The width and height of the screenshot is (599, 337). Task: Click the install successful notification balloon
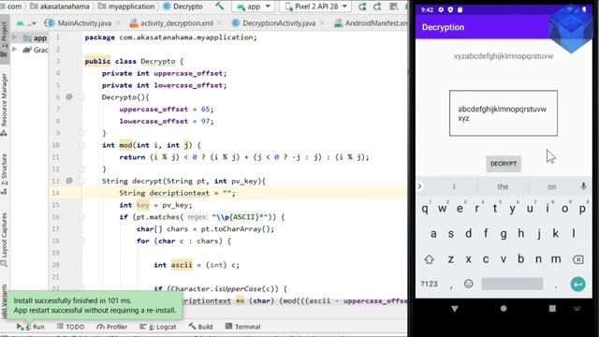(95, 305)
